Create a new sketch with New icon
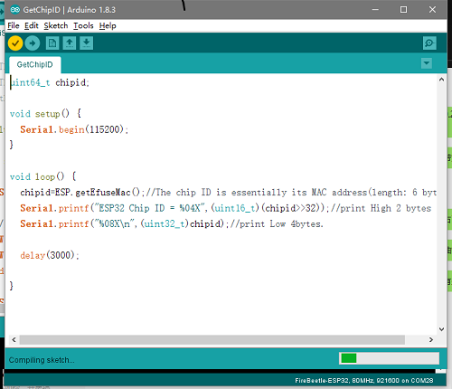Viewport: 452px width, 389px height. pos(52,43)
